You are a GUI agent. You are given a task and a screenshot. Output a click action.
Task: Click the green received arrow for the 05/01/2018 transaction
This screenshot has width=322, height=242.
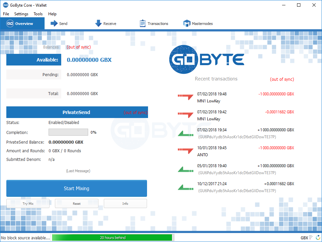pos(185,169)
